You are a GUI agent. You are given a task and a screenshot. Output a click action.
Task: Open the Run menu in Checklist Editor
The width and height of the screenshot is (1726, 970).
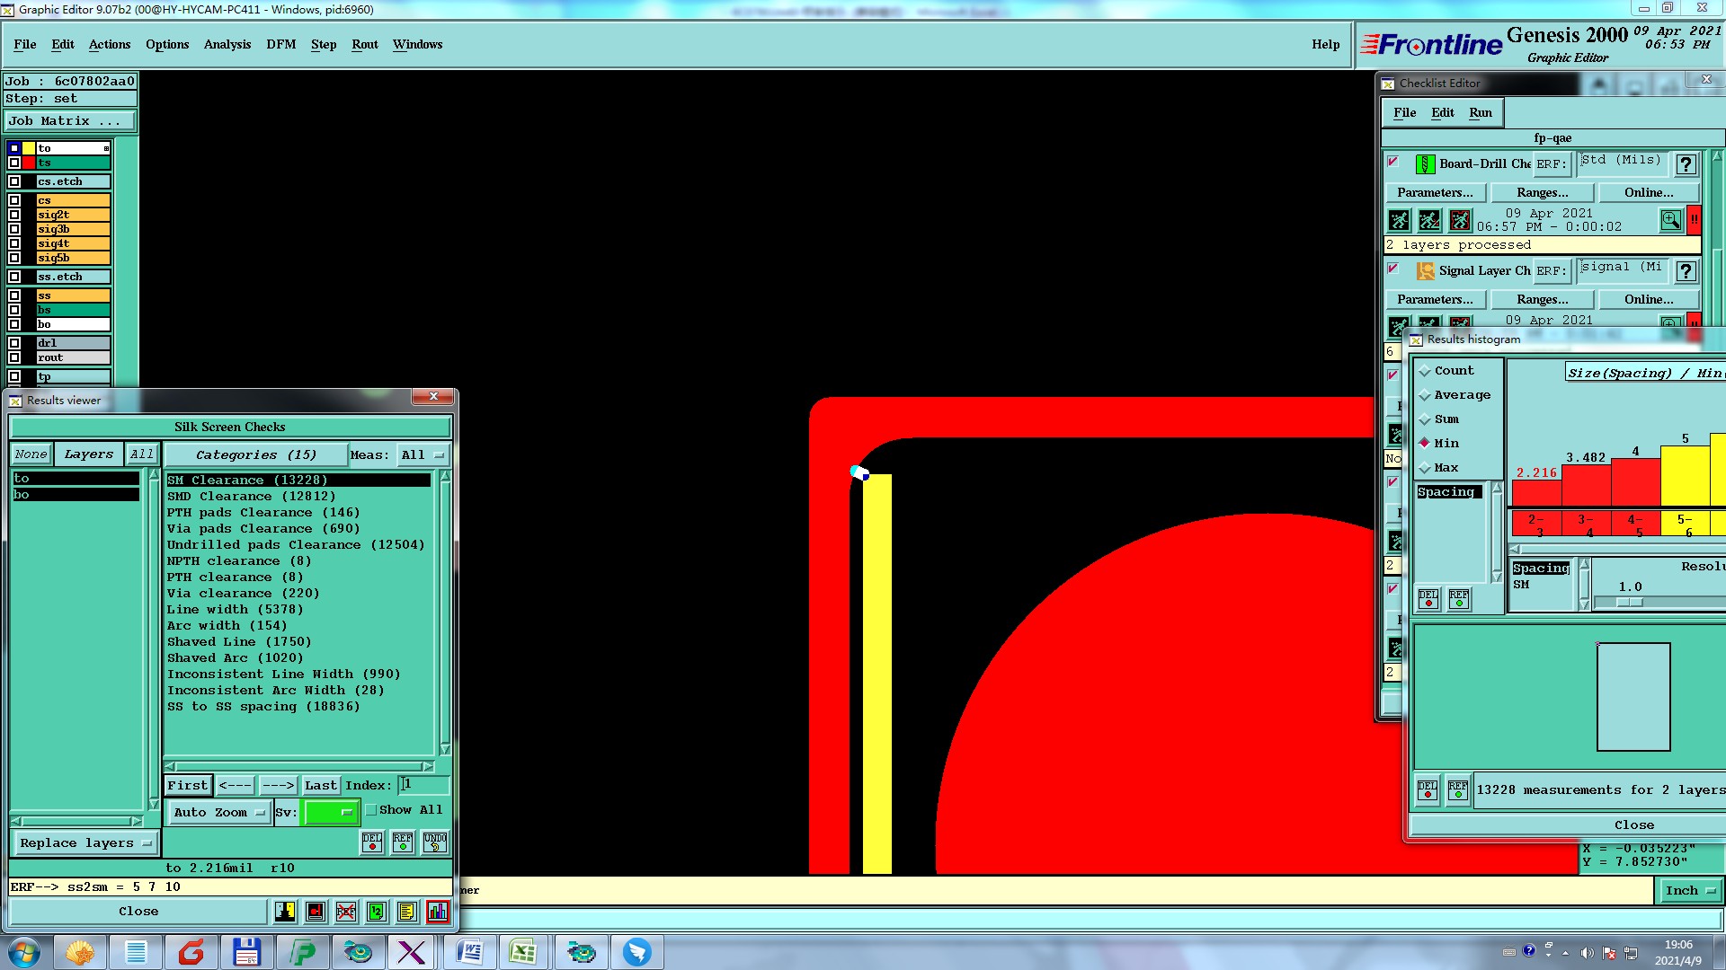1480,112
